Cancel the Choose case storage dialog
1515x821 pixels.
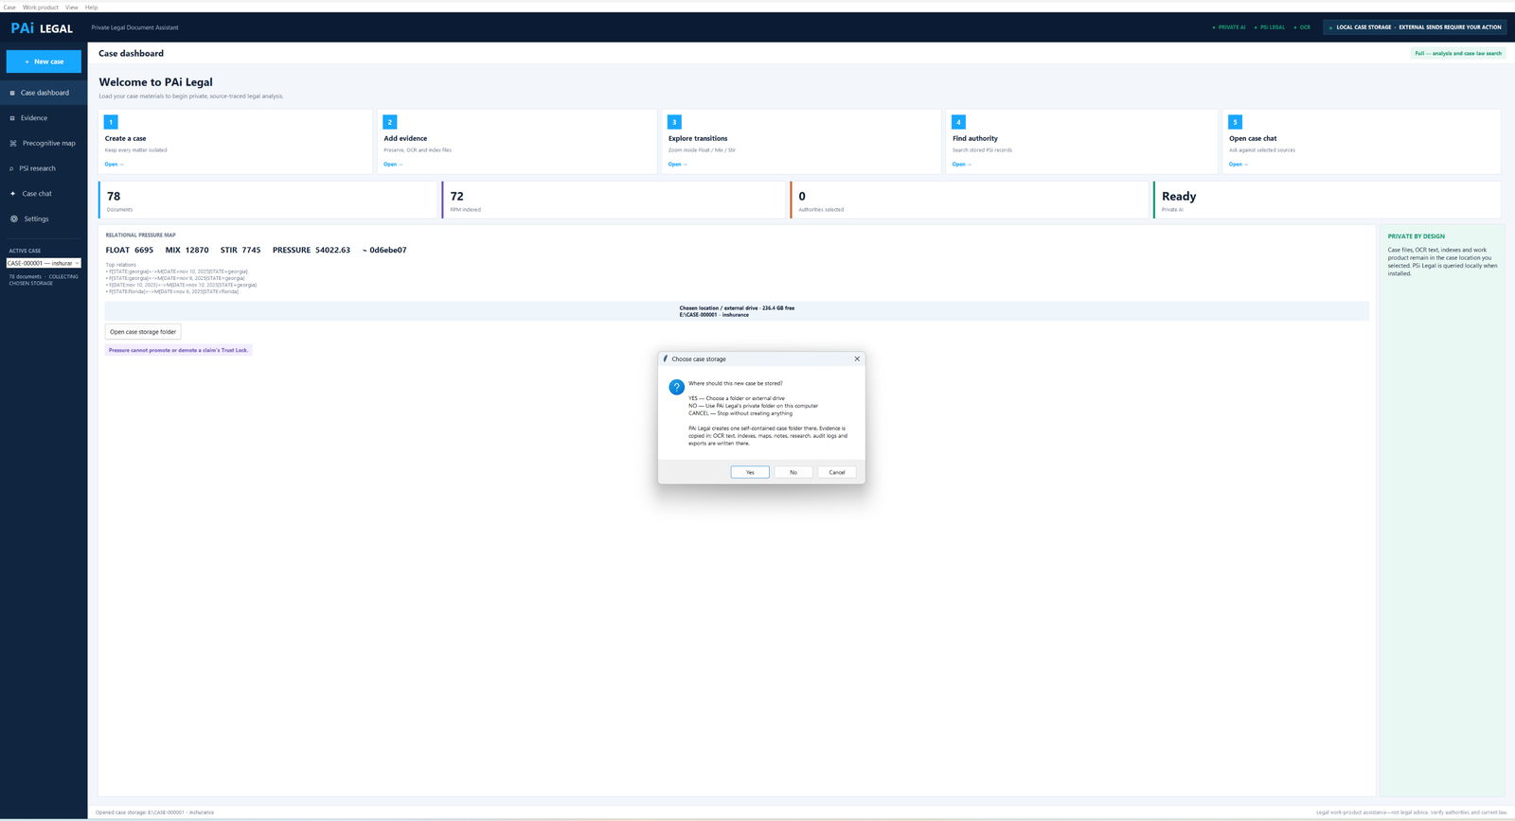[x=837, y=472]
